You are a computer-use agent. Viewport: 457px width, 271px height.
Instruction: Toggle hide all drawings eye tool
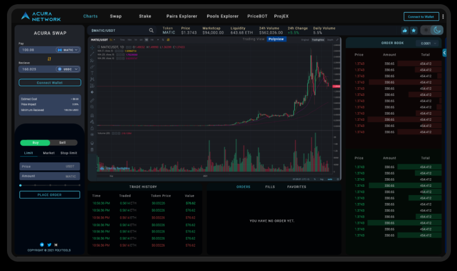point(92,135)
